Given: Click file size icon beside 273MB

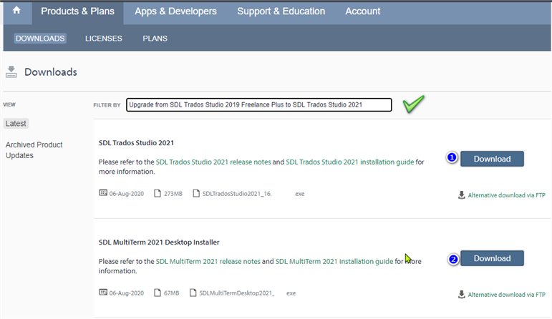Looking at the screenshot, I should [158, 193].
